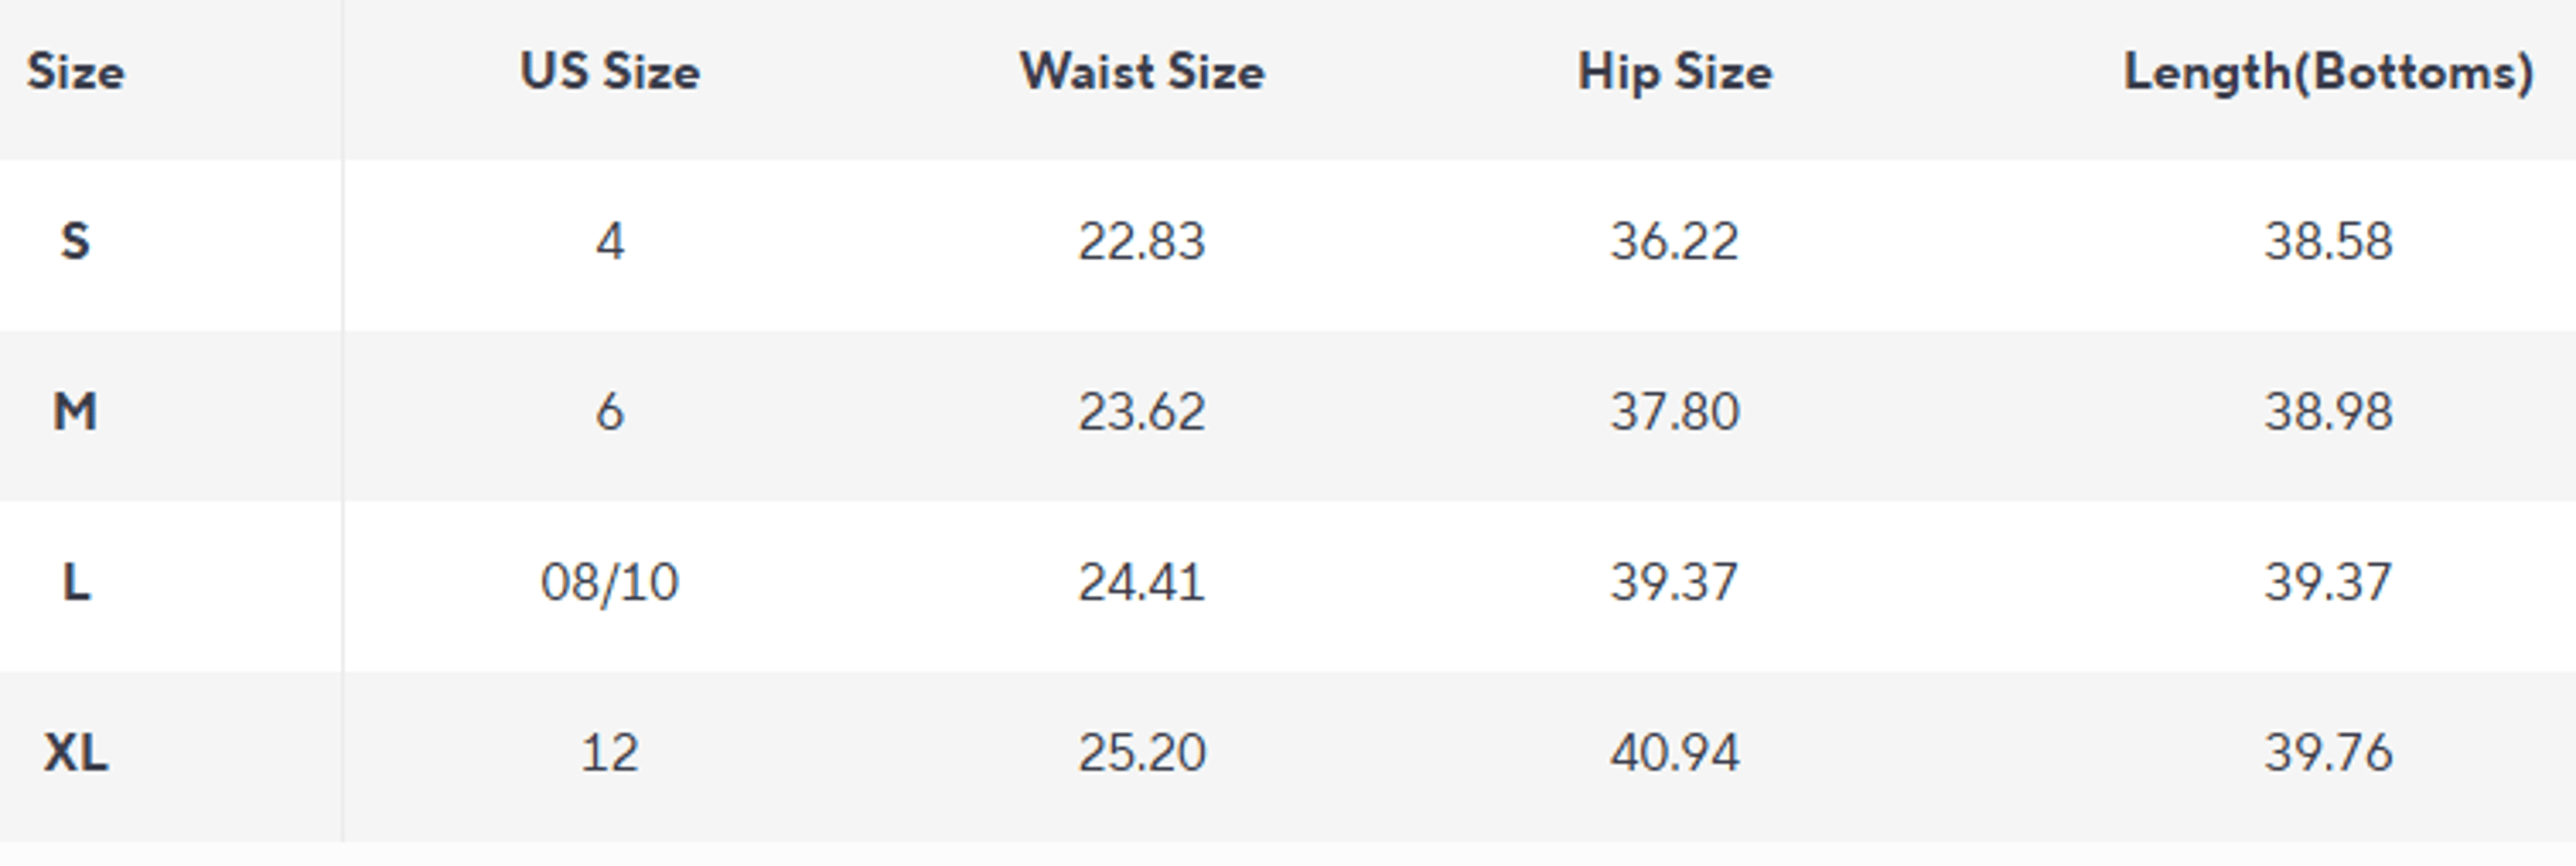Select waist value 23.62
Screen dimensions: 2576x866
tap(1142, 412)
